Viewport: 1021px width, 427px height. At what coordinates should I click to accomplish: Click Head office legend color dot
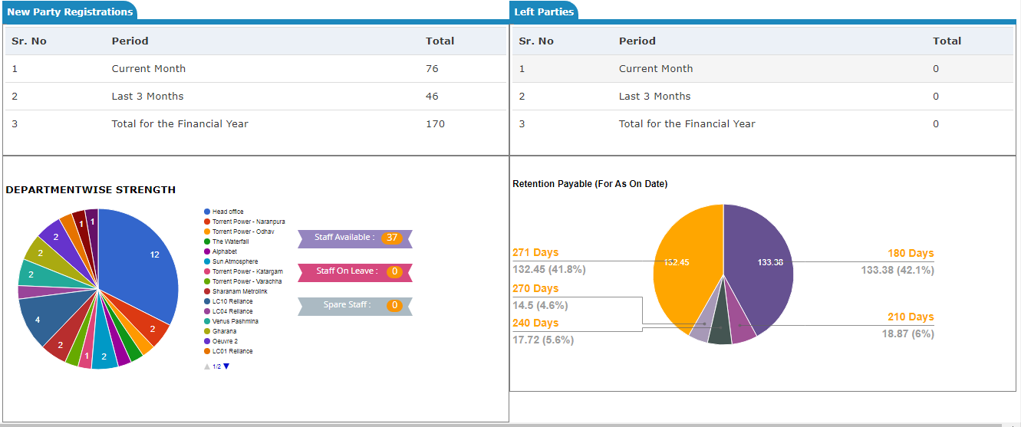(x=207, y=212)
